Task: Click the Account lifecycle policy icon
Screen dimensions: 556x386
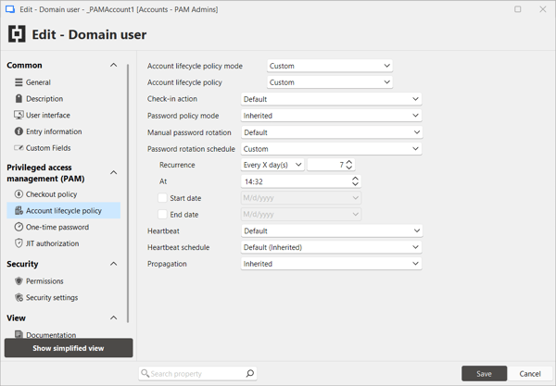Action: [19, 211]
